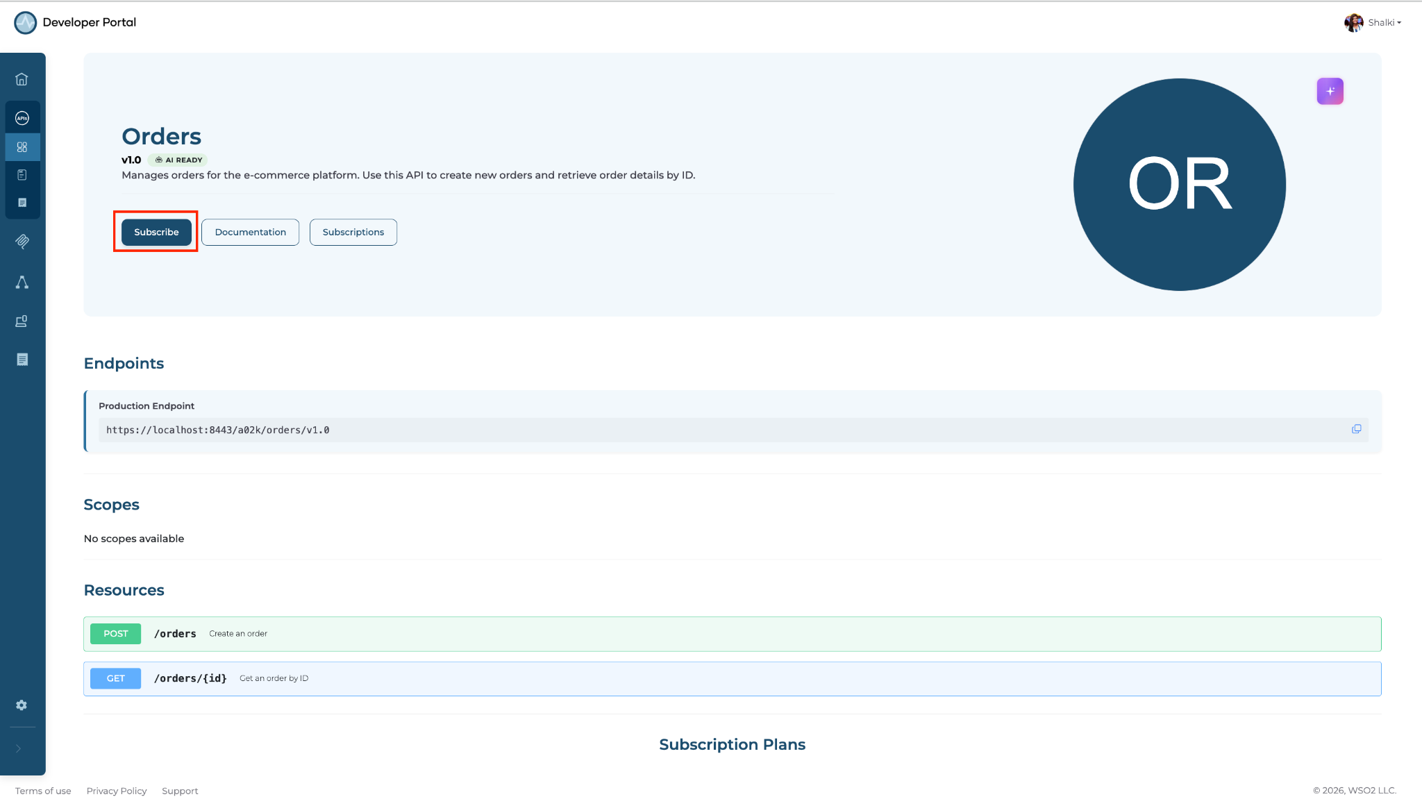
Task: Click the Resources heading
Action: 124,590
